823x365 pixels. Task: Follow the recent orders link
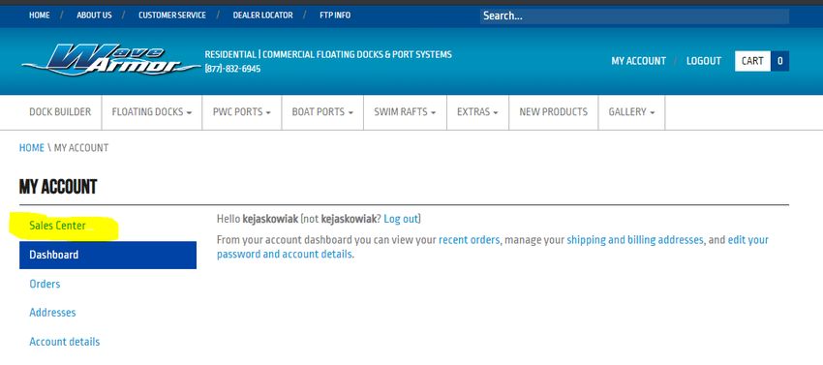click(x=469, y=240)
